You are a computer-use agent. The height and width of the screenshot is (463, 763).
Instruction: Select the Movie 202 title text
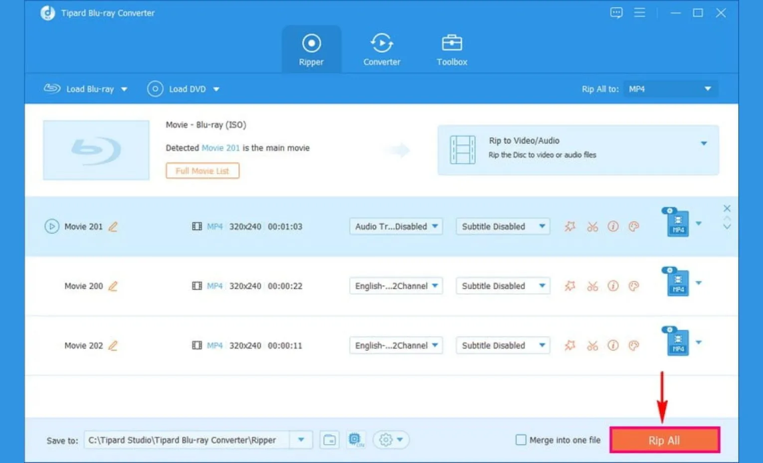click(x=83, y=346)
